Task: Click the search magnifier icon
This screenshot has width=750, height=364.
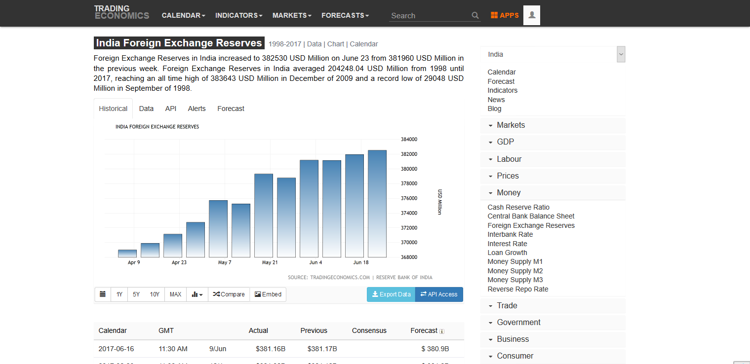Action: click(x=475, y=15)
